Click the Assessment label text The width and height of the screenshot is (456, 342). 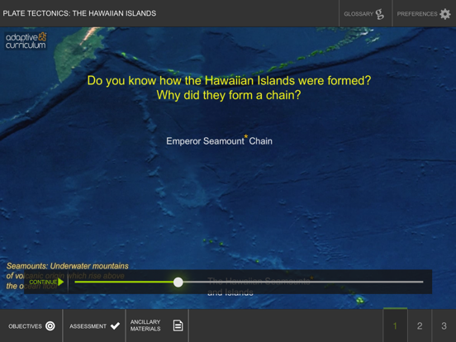click(88, 326)
